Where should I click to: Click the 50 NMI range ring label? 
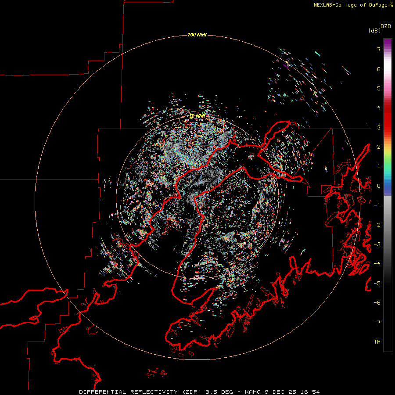pos(197,116)
